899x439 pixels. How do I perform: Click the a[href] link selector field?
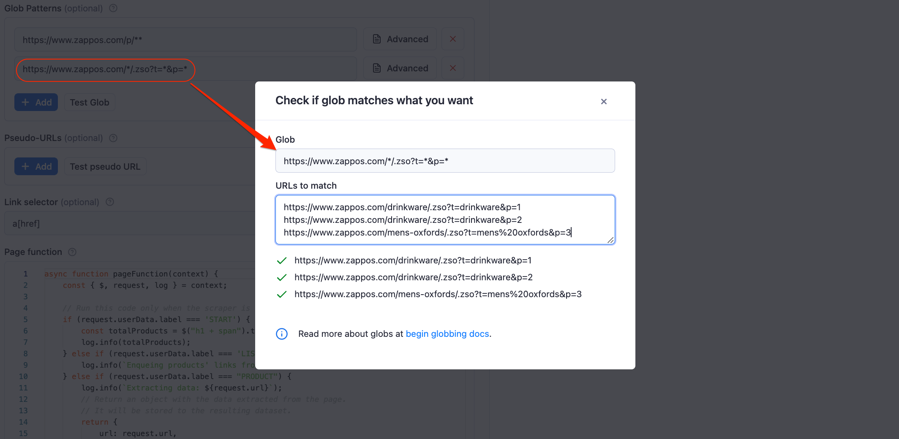click(127, 223)
